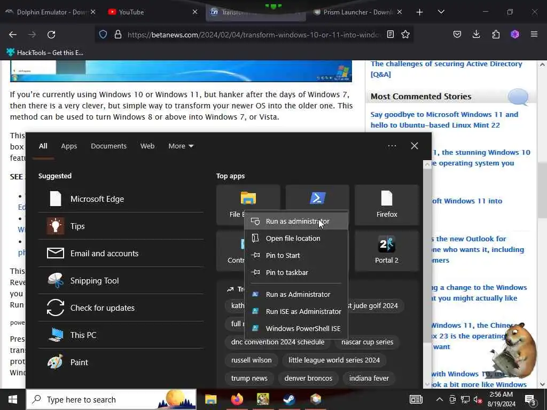Open Microsoft Edge from Suggested

121,199
